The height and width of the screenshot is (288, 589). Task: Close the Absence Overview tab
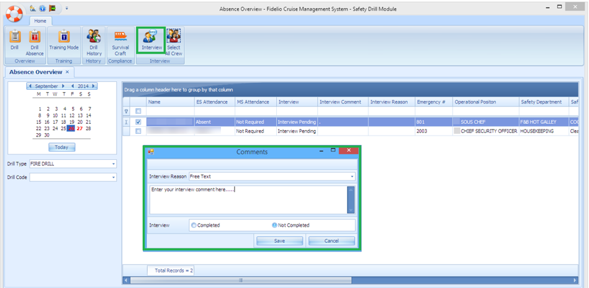67,72
